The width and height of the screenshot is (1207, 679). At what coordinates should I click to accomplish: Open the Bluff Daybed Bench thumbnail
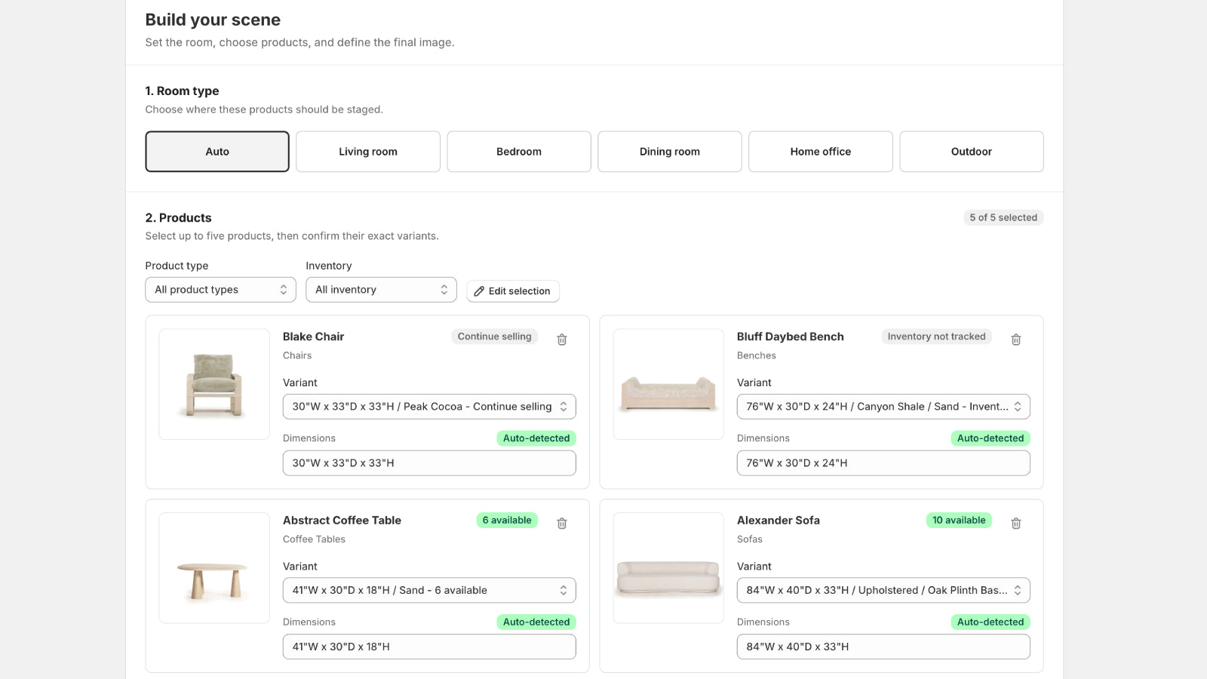668,384
